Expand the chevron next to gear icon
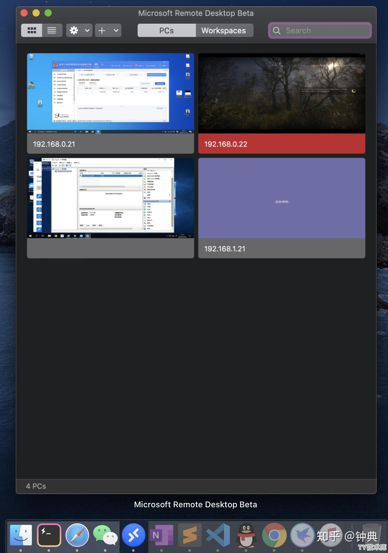The height and width of the screenshot is (553, 388). pyautogui.click(x=87, y=30)
